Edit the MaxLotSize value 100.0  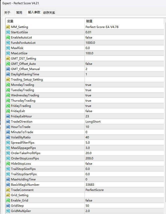[89, 53]
